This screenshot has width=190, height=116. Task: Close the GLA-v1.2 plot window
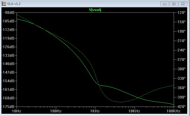(183, 4)
